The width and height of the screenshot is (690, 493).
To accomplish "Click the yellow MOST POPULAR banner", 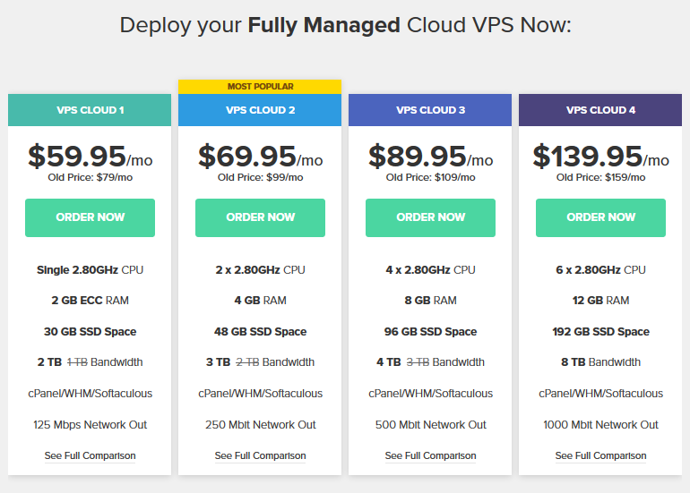I will coord(260,87).
